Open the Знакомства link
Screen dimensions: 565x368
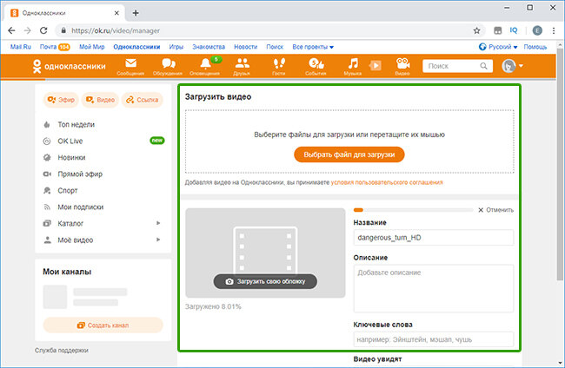click(x=209, y=47)
